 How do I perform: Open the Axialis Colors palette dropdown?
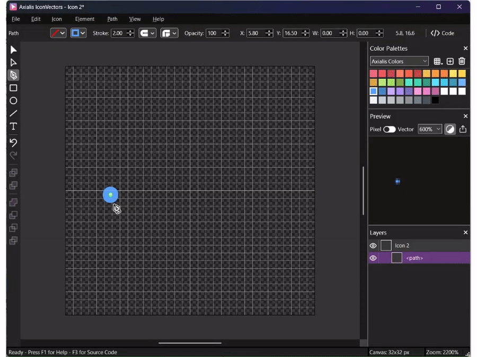coord(399,61)
